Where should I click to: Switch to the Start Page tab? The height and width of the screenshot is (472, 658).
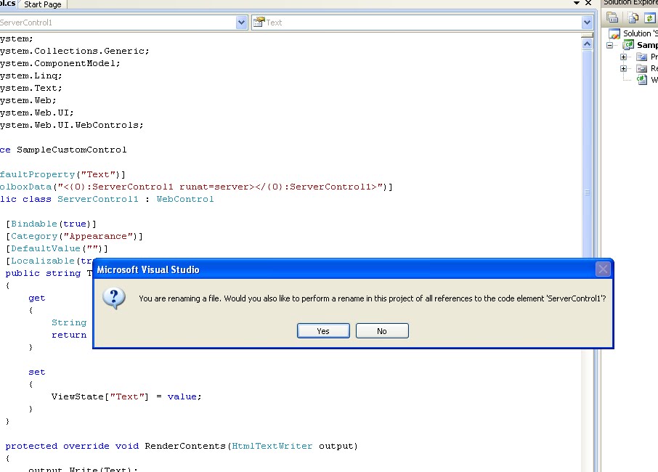pyautogui.click(x=42, y=4)
